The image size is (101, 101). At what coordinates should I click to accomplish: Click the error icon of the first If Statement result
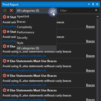pyautogui.click(x=5, y=17)
